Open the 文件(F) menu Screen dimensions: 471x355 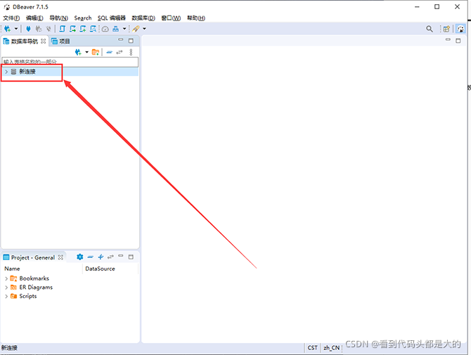(11, 18)
